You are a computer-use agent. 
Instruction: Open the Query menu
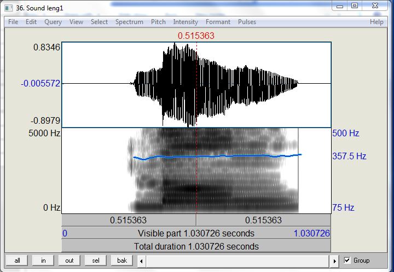pos(53,22)
